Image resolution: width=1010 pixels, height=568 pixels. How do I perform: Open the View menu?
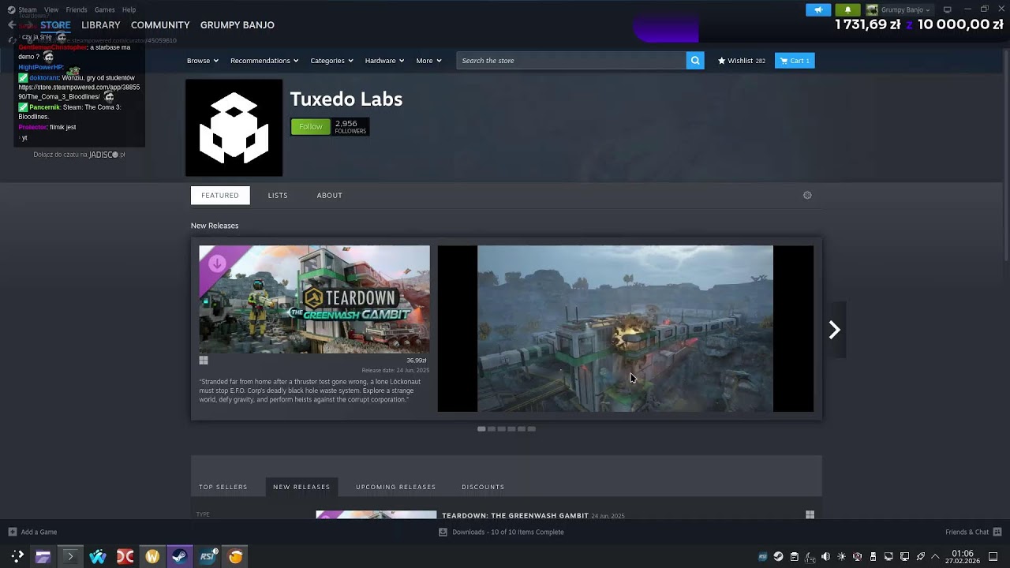[51, 9]
